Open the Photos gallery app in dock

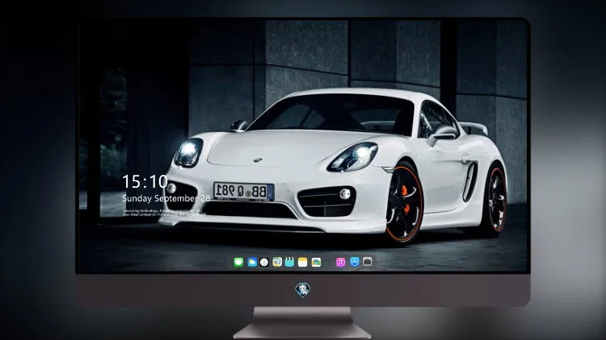coord(316,262)
